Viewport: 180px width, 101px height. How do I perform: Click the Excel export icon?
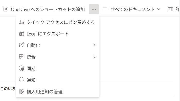pyautogui.click(x=21, y=34)
